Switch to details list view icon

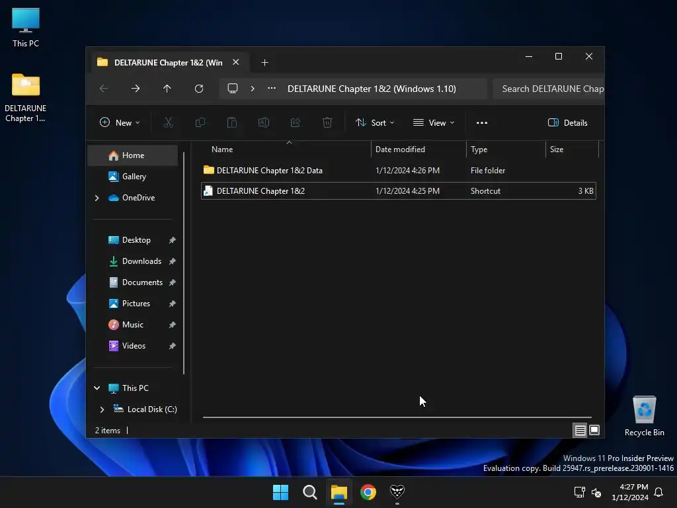(x=580, y=430)
